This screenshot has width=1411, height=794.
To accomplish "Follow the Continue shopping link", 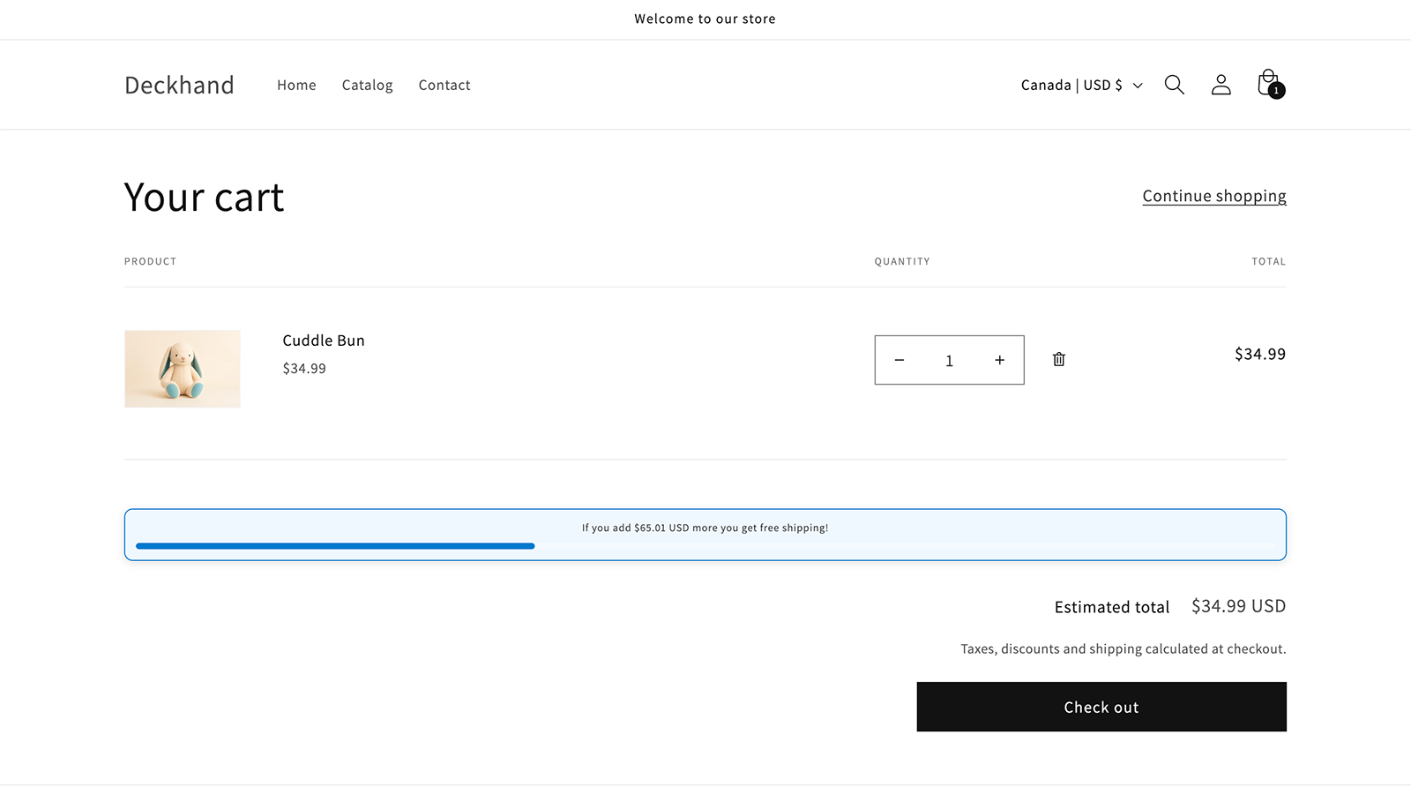I will pyautogui.click(x=1213, y=196).
